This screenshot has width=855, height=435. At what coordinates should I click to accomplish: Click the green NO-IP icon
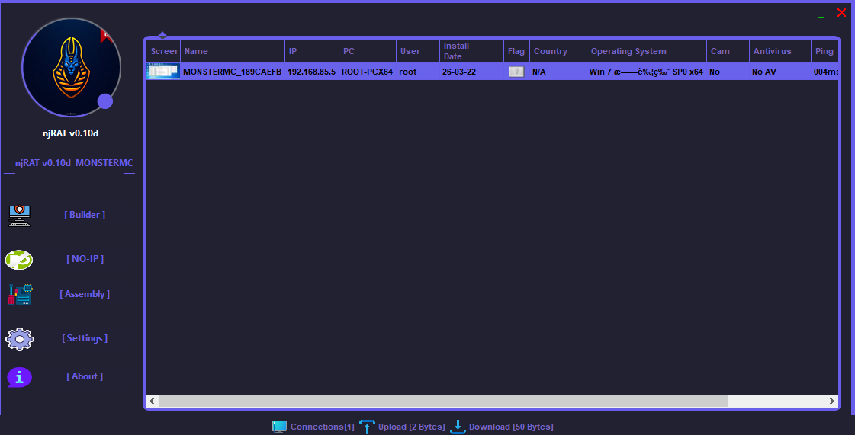pyautogui.click(x=19, y=260)
